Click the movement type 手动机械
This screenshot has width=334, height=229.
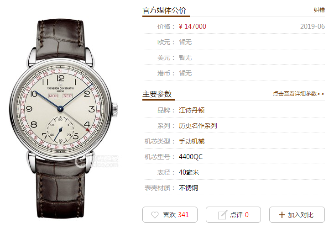pos(192,141)
